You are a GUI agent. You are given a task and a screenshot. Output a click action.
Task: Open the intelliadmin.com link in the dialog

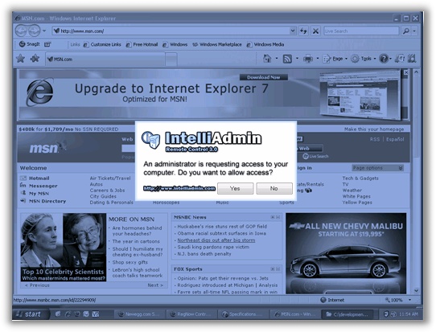coord(179,188)
